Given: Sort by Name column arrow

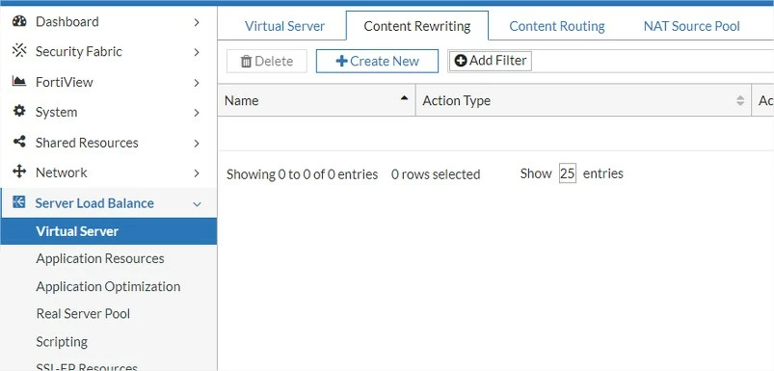Looking at the screenshot, I should pyautogui.click(x=404, y=97).
